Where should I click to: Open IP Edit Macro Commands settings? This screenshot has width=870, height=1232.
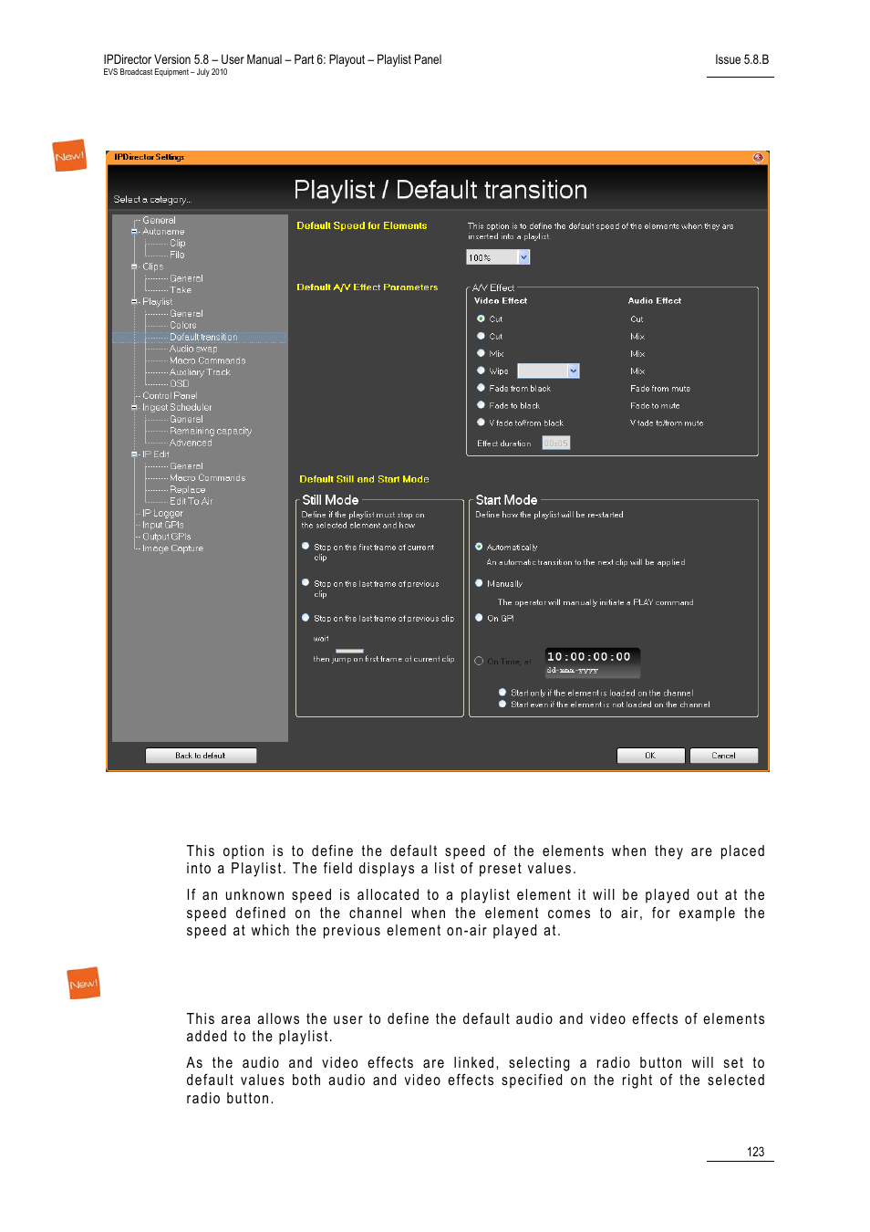[207, 478]
